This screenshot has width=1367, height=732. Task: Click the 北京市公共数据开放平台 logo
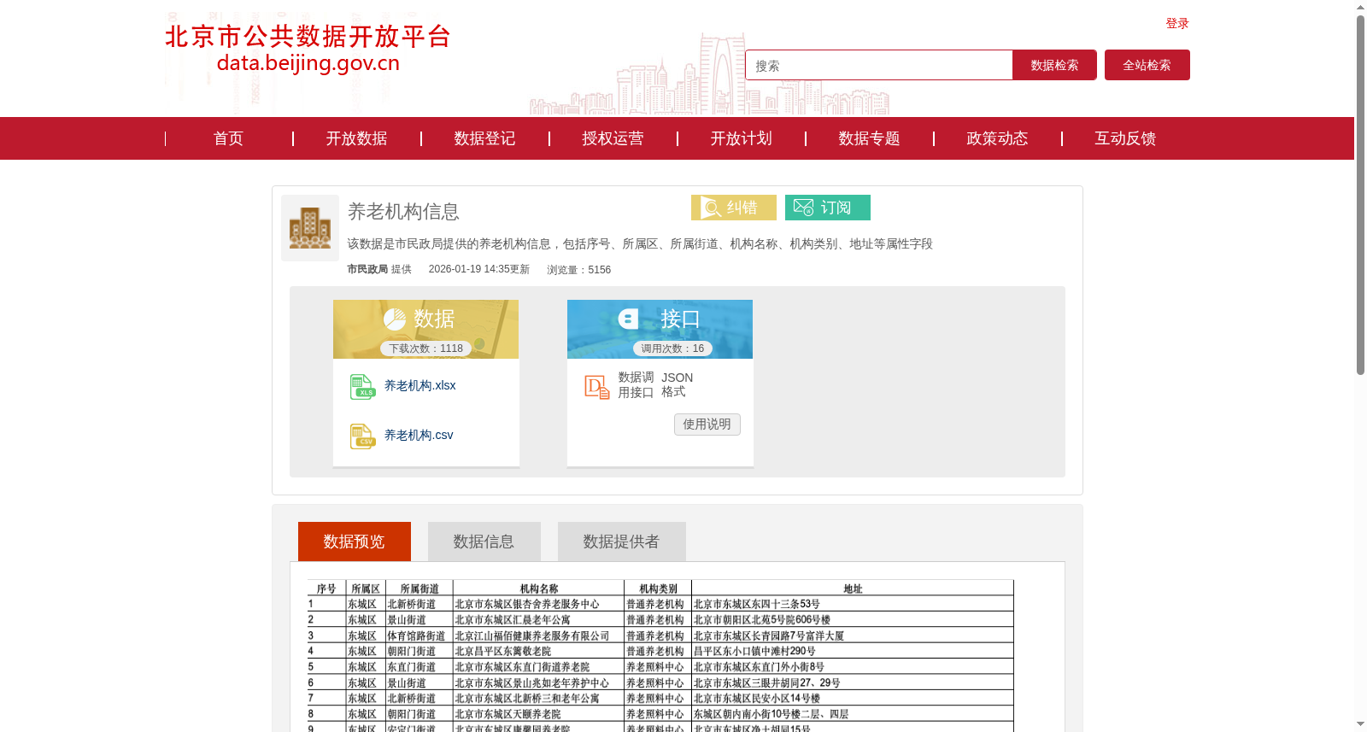308,49
